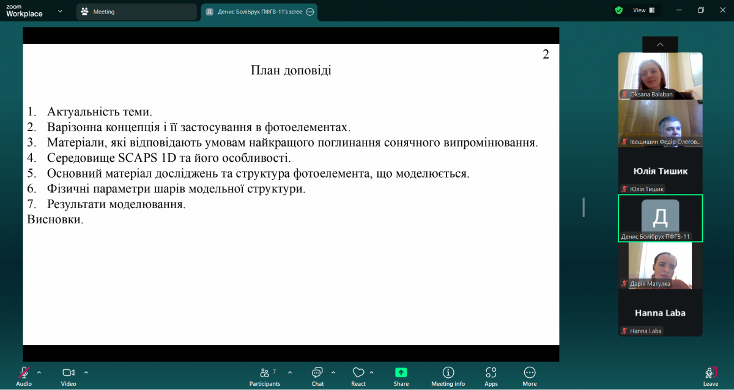The image size is (734, 390).
Task: Open Video options via its arrow
Action: (x=86, y=373)
